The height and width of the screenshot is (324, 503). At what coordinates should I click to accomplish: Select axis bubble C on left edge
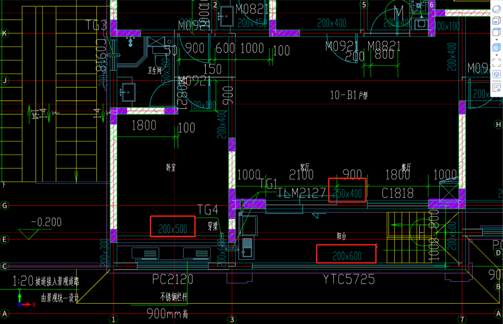(4, 266)
